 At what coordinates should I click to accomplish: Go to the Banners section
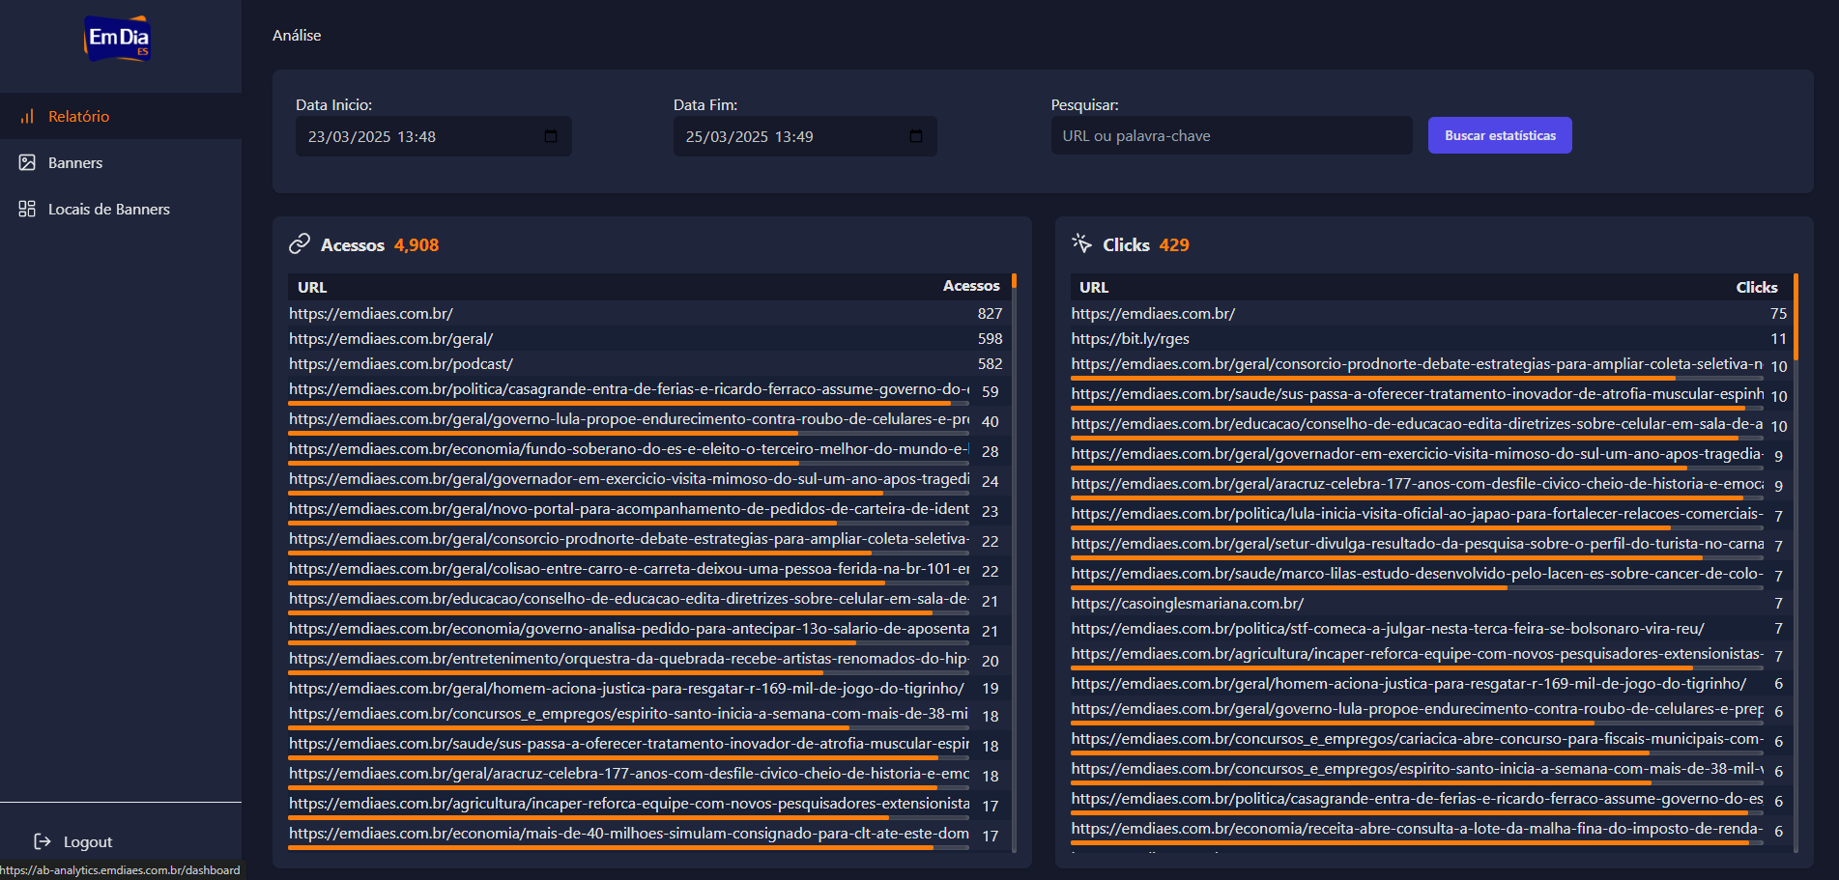[x=75, y=162]
